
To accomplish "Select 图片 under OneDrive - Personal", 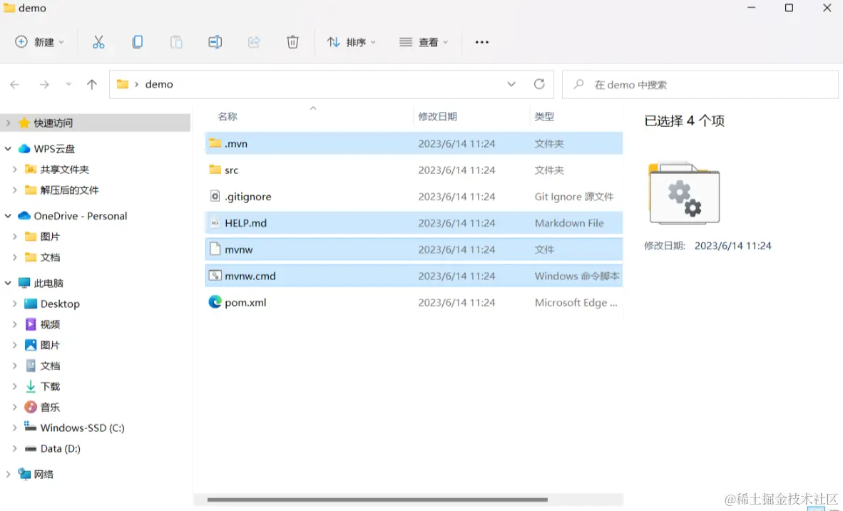I will pyautogui.click(x=50, y=237).
